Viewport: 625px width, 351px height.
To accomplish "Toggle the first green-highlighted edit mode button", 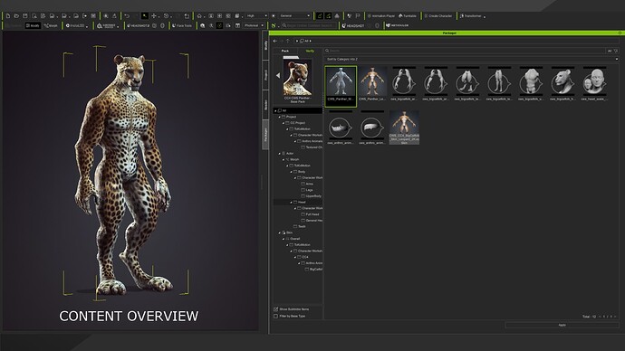I will (319, 16).
